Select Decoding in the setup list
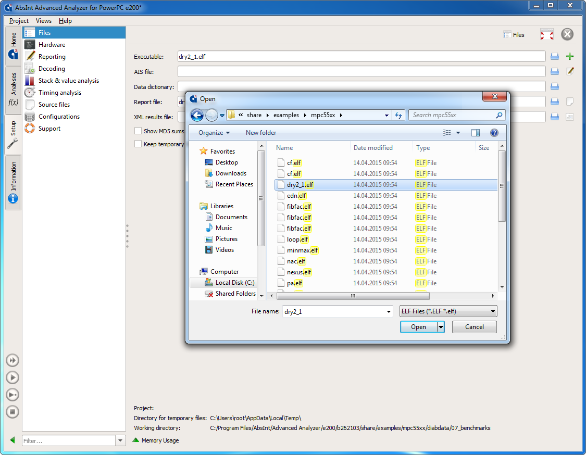Viewport: 586px width, 455px height. 74,68
